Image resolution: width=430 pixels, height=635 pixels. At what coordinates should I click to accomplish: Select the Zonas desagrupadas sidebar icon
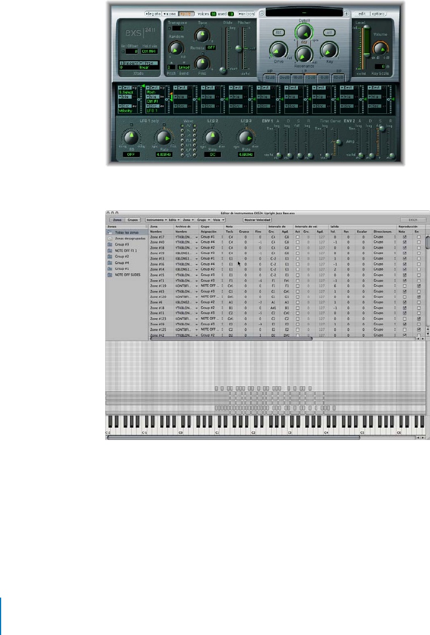110,239
